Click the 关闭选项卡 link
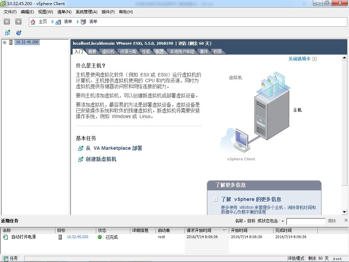 [x=299, y=59]
